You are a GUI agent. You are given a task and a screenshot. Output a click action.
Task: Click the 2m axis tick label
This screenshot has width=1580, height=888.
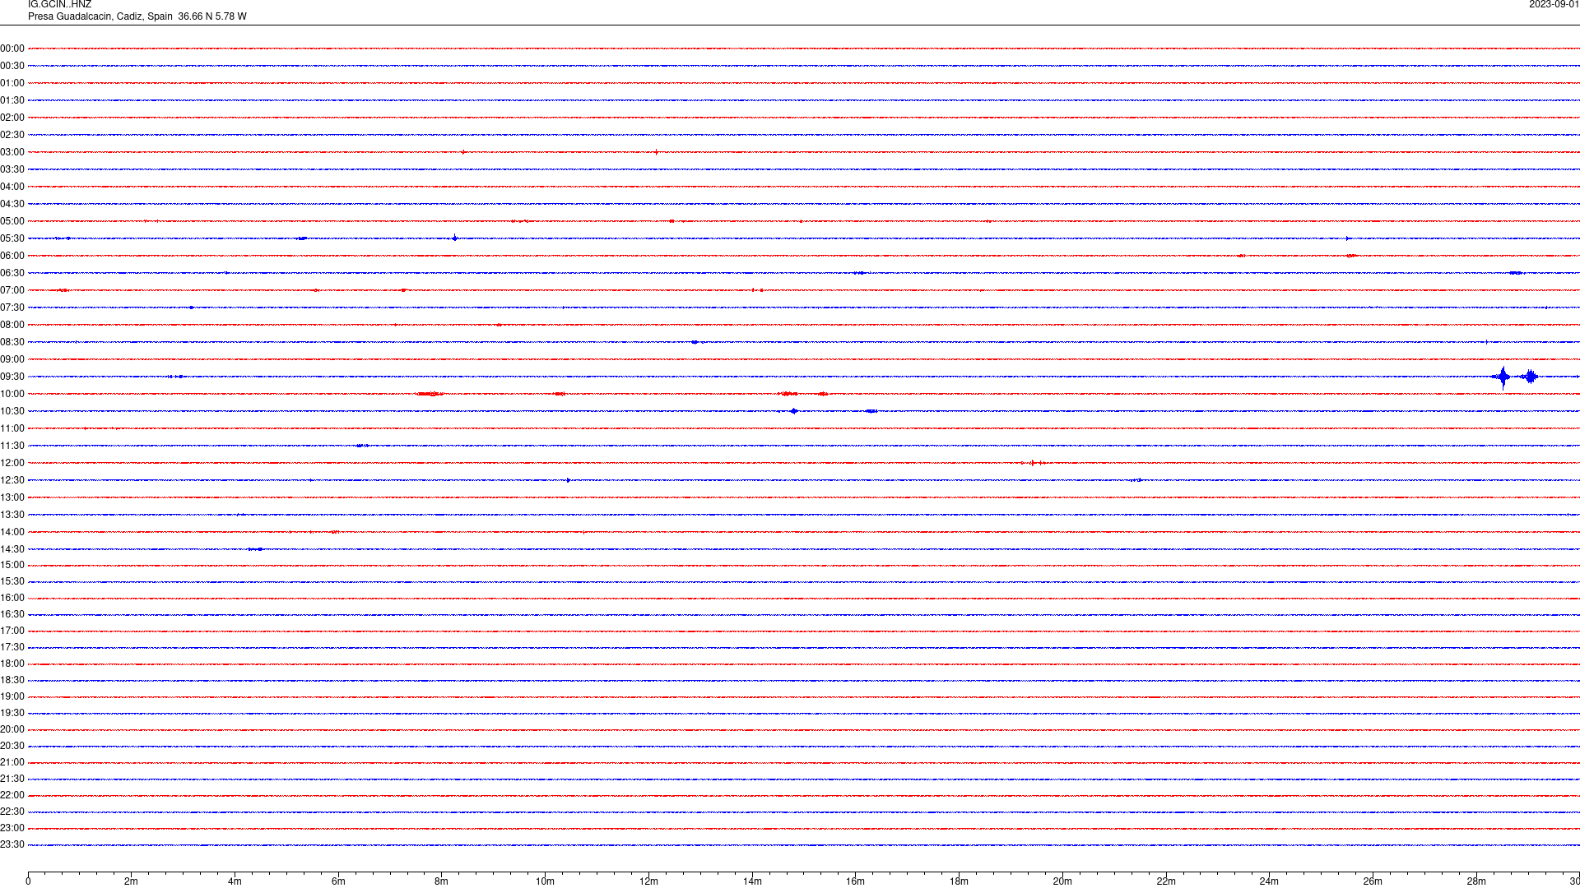pyautogui.click(x=131, y=881)
